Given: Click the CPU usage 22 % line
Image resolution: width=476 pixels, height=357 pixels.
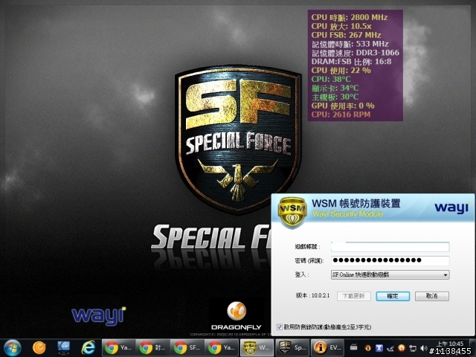Looking at the screenshot, I should (341, 71).
